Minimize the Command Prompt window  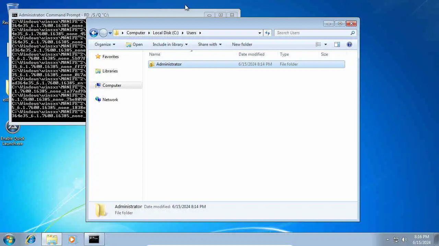coord(209,15)
